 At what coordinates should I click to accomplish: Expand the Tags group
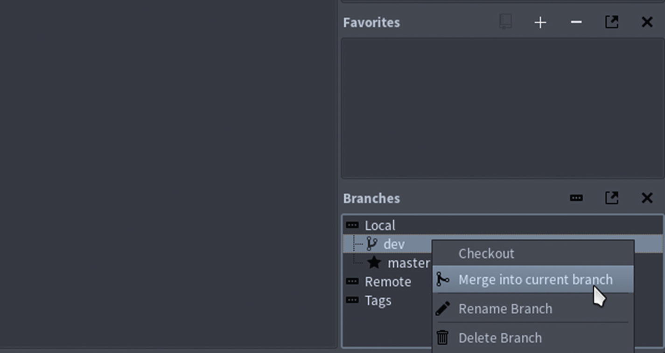click(x=352, y=300)
